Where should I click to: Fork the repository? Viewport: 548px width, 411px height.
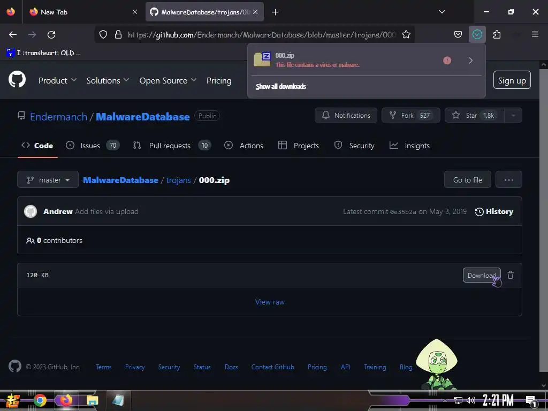tap(410, 115)
